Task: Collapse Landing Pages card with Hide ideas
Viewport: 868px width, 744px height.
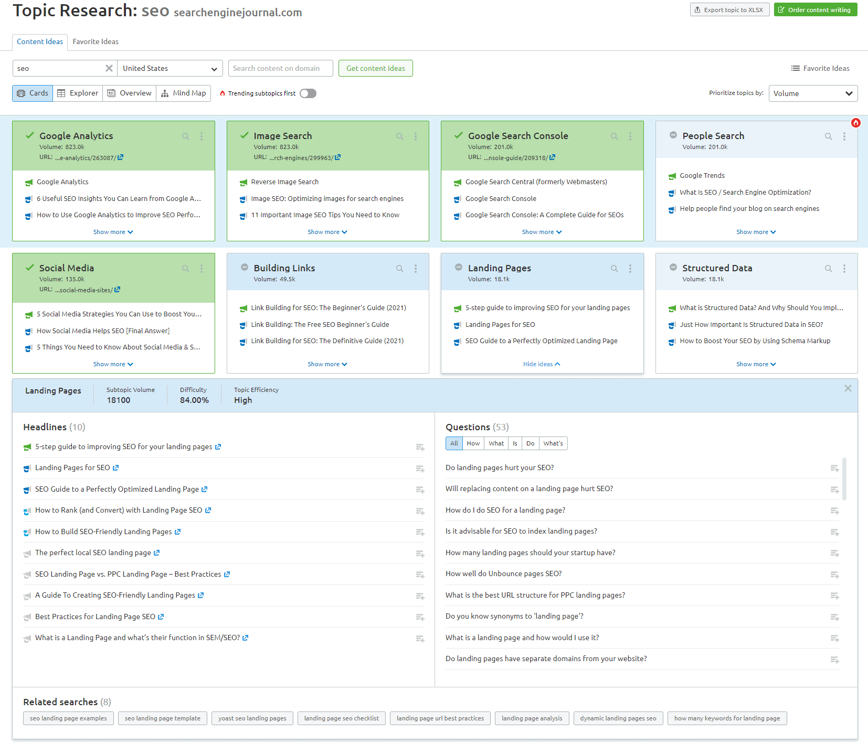Action: (542, 364)
